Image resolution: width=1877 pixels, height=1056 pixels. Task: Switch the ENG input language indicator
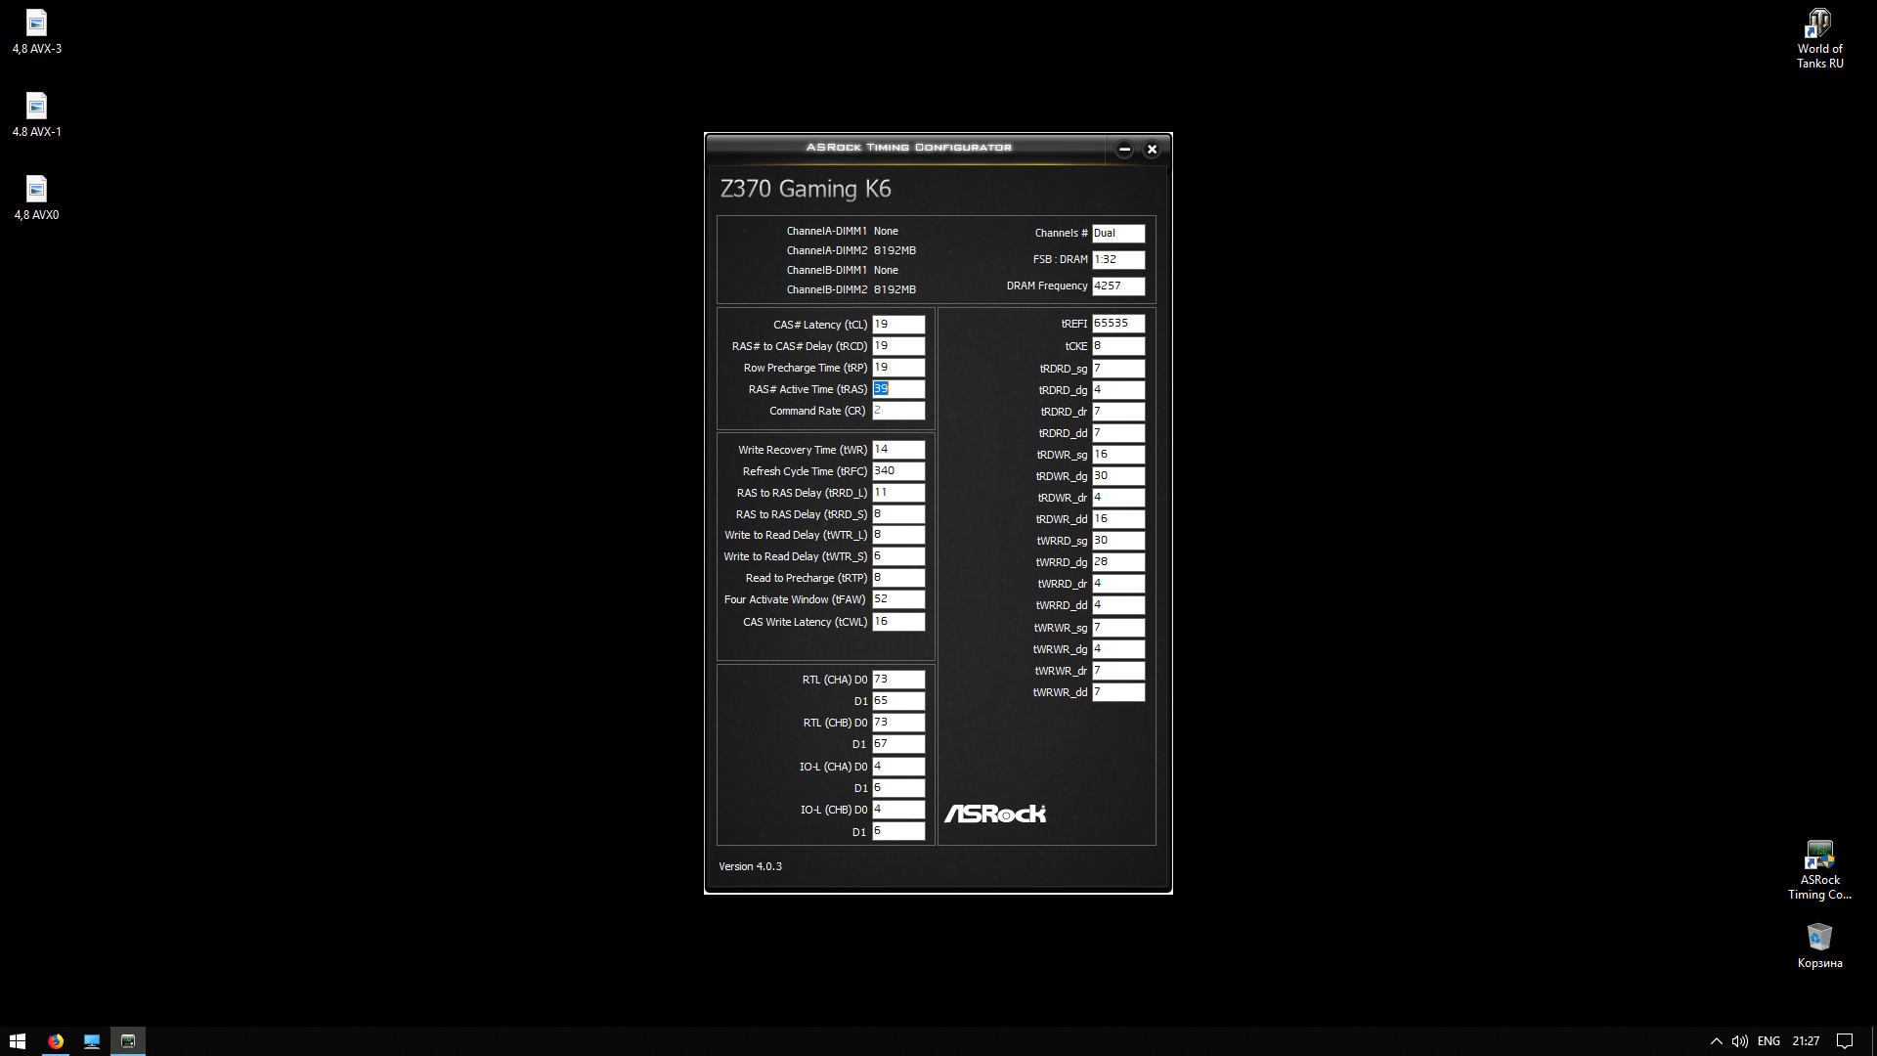(1768, 1041)
